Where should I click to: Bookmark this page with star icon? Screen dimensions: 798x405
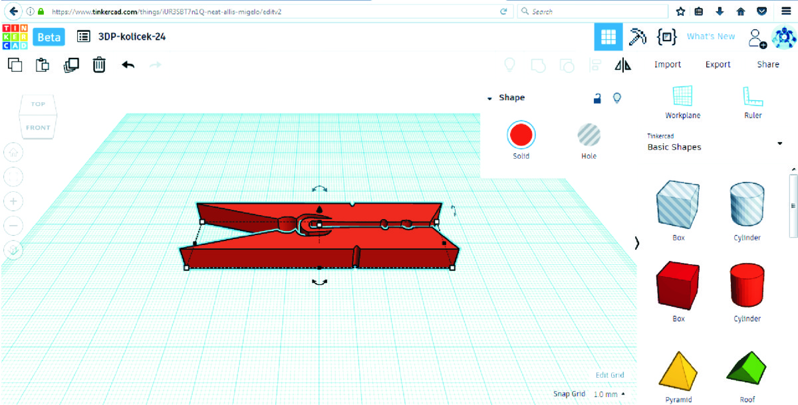click(680, 11)
